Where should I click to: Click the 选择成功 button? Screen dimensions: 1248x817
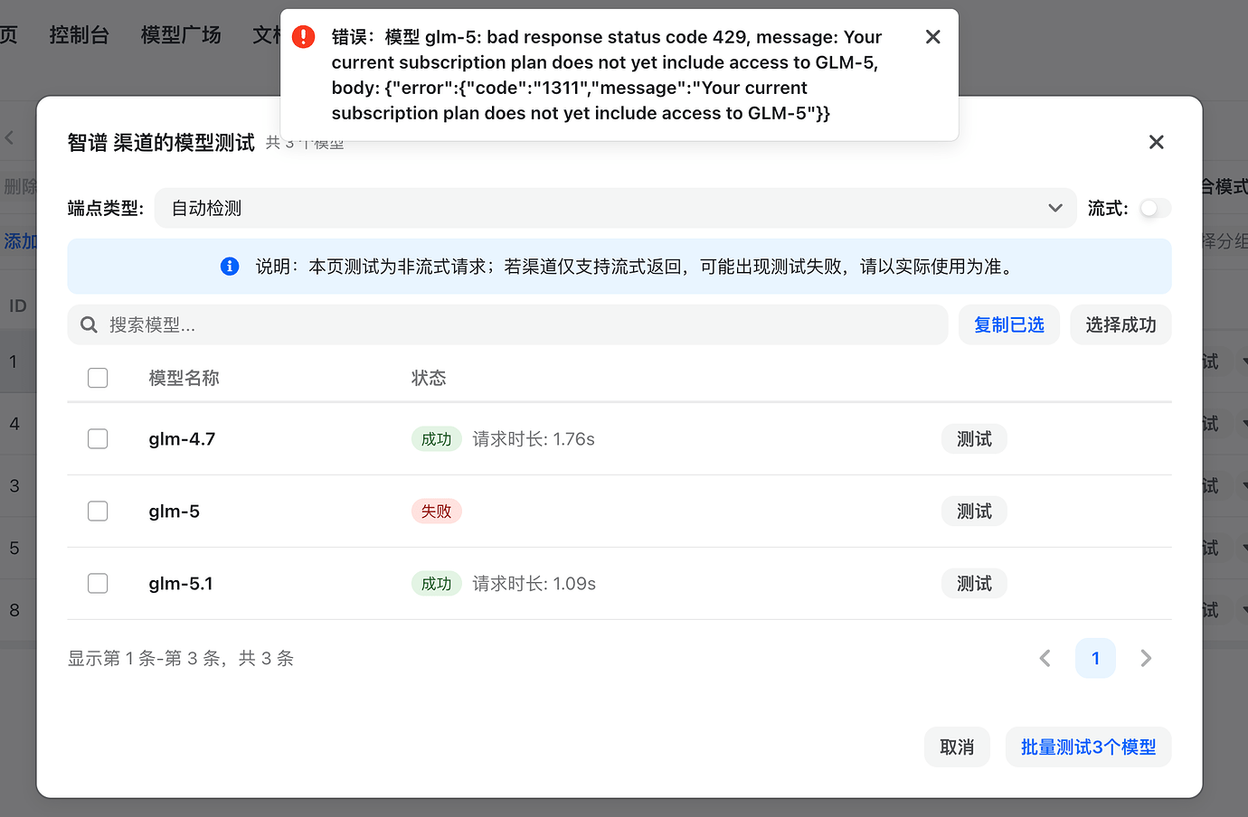(1121, 324)
